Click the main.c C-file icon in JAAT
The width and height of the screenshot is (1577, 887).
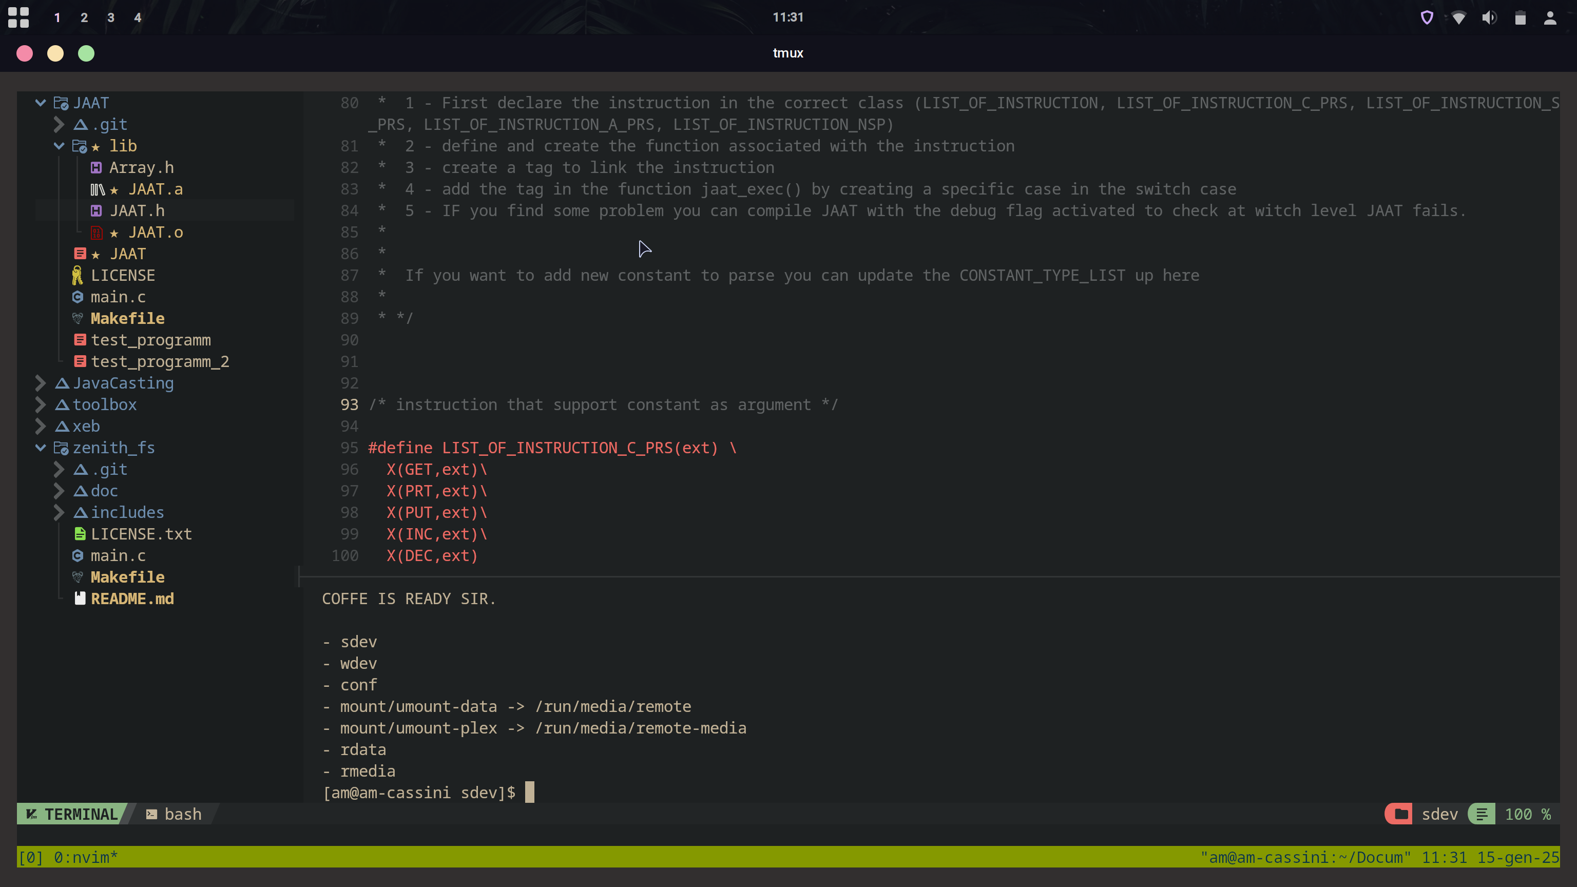tap(78, 297)
